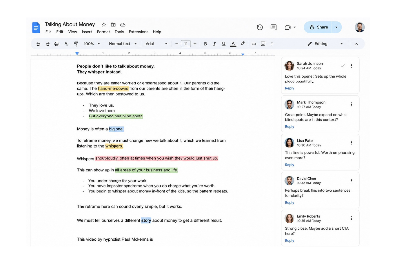
Task: Open the Editing mode dropdown
Action: pyautogui.click(x=325, y=44)
